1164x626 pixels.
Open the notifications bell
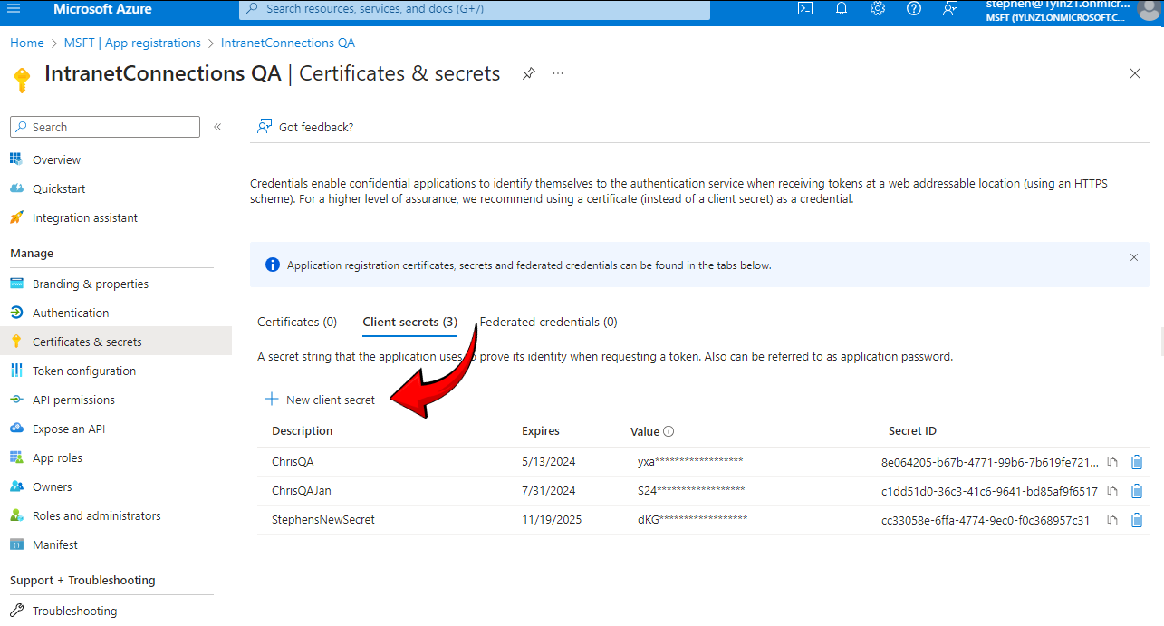(841, 9)
